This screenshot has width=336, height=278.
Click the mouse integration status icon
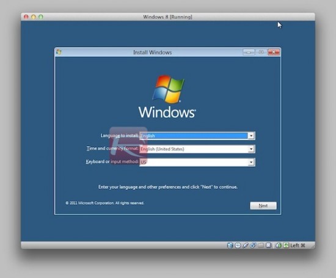tap(279, 245)
